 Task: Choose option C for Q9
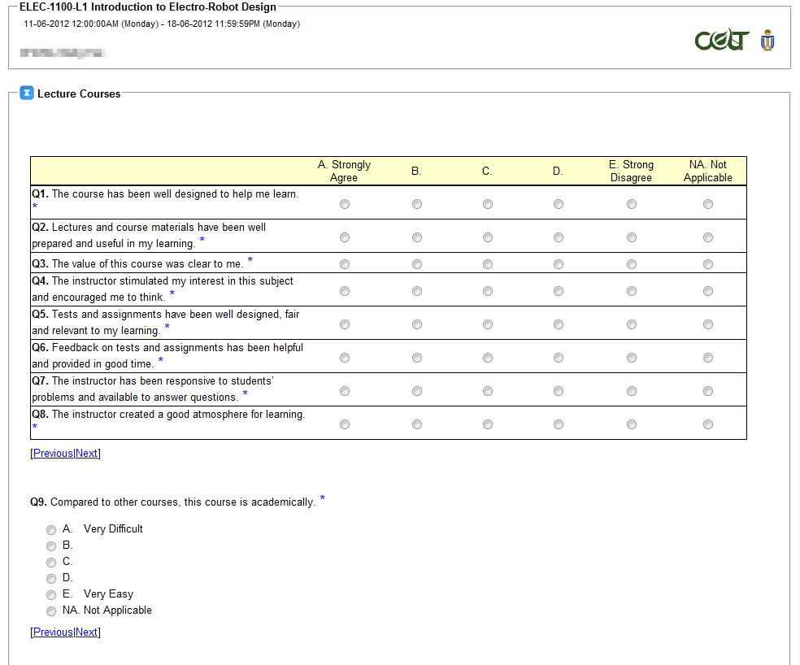point(51,563)
